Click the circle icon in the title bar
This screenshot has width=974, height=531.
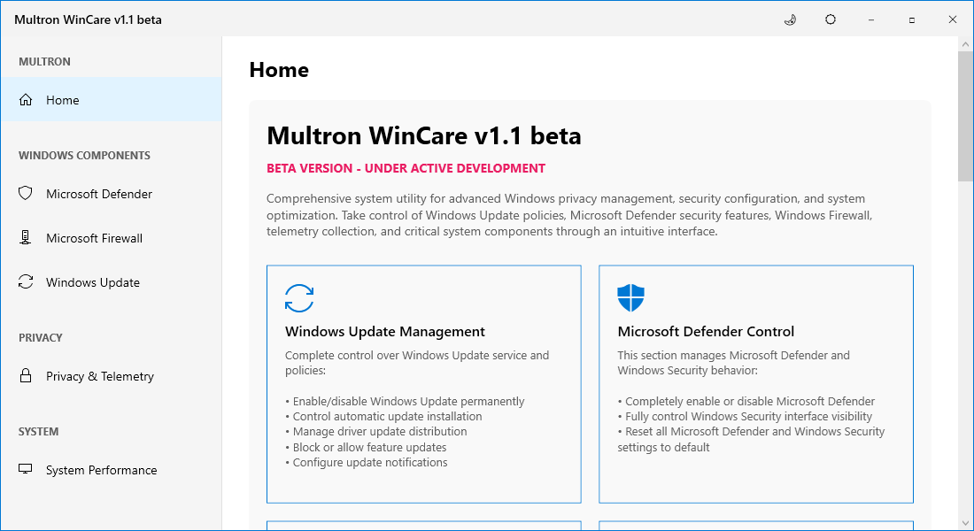click(x=831, y=19)
